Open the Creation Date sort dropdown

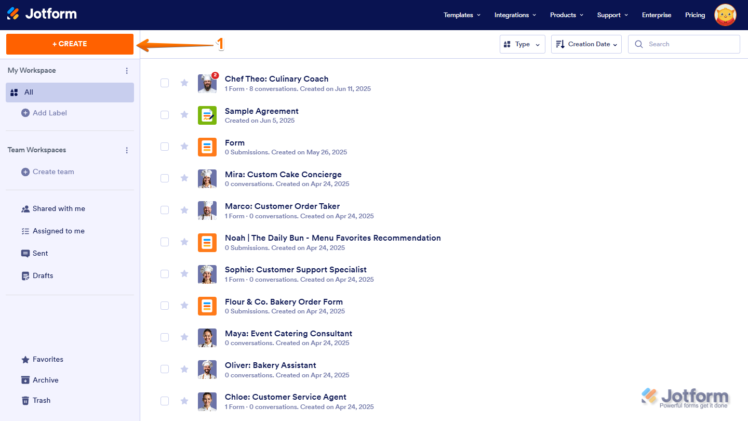tap(586, 44)
